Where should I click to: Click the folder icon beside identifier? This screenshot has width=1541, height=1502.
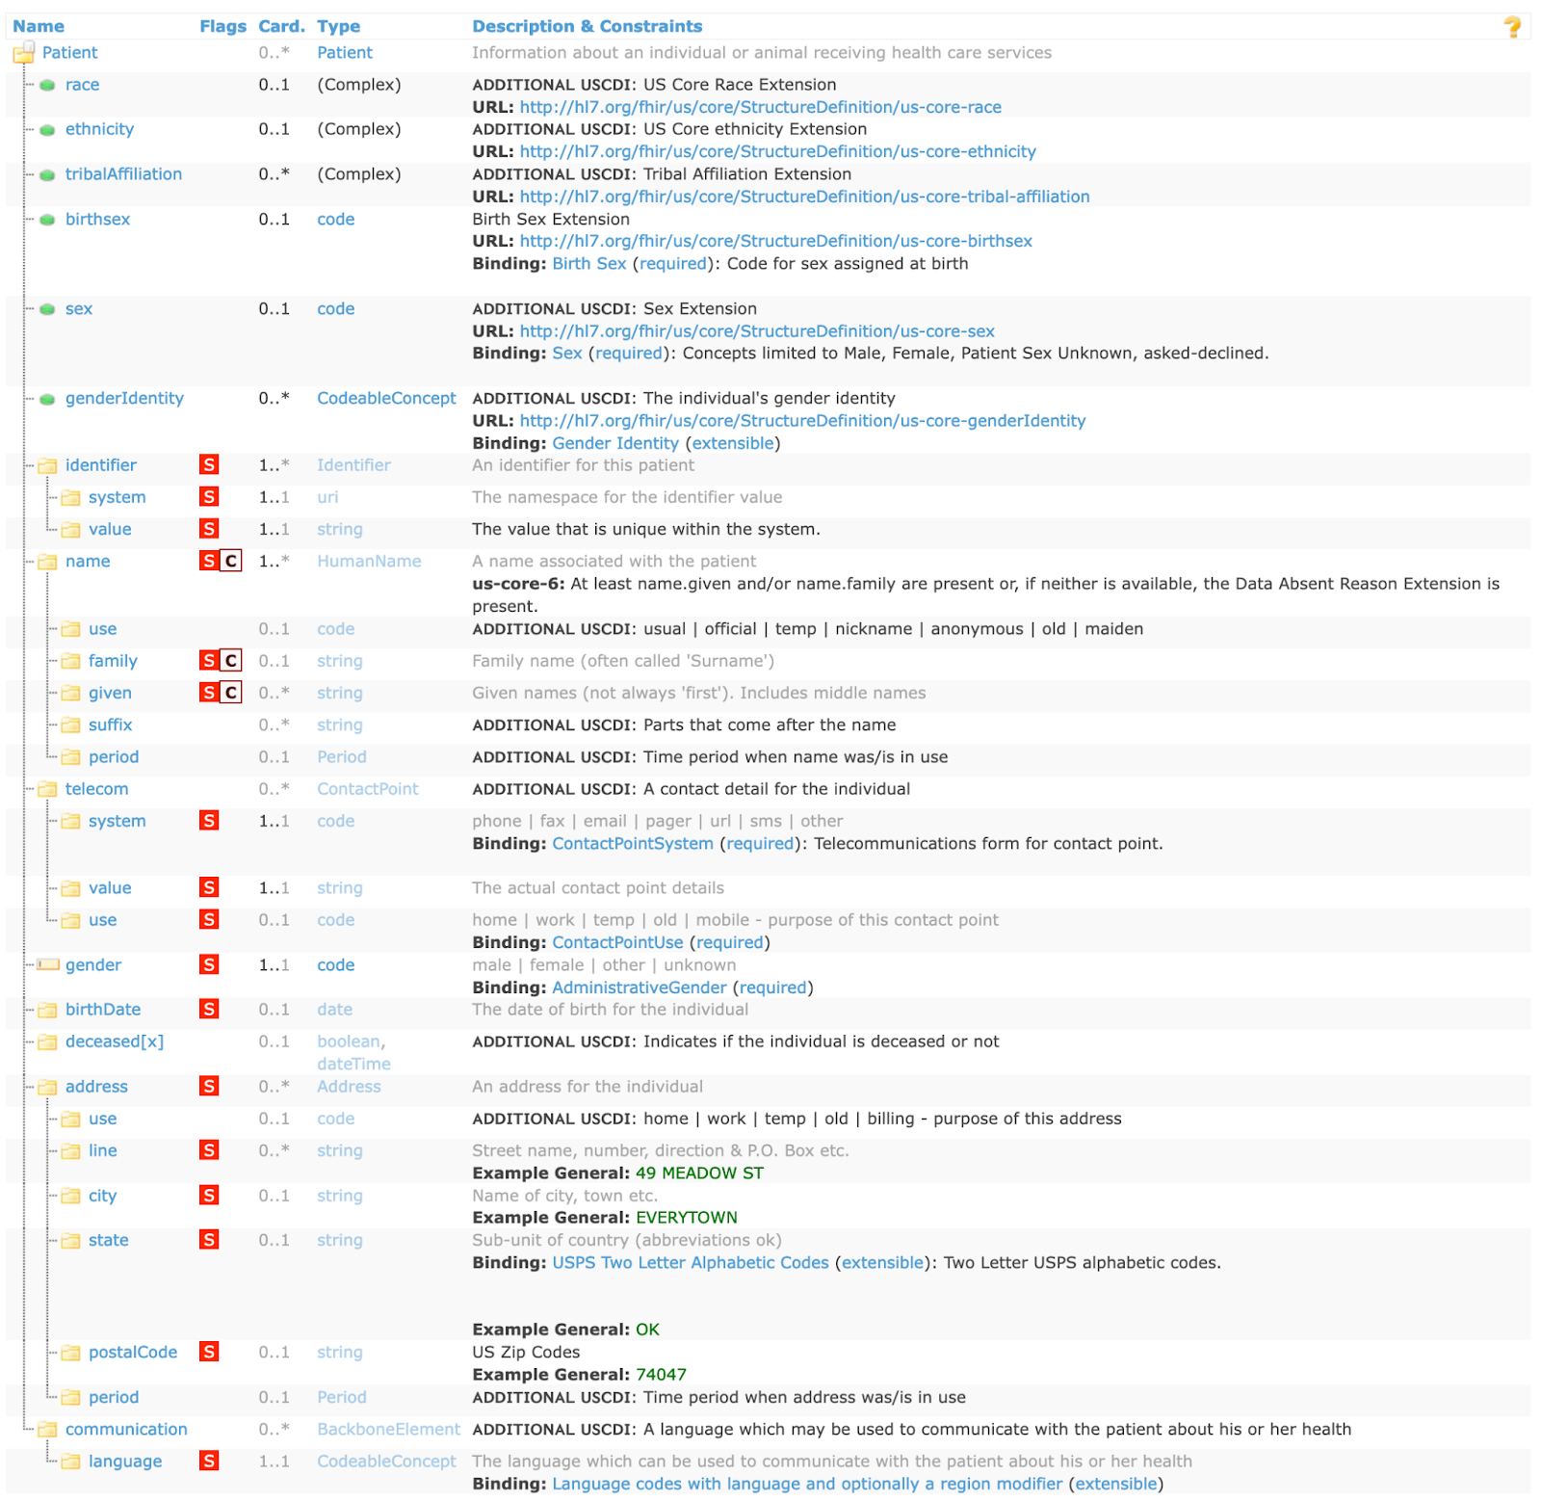point(48,466)
